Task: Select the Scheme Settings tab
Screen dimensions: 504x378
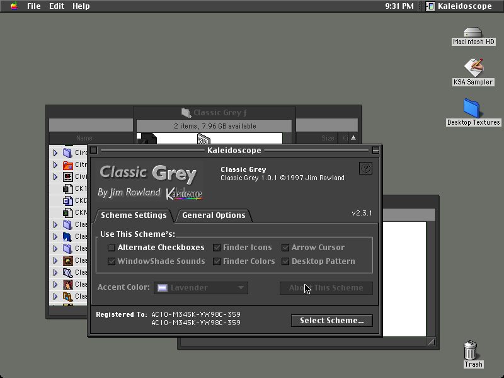Action: coord(134,215)
